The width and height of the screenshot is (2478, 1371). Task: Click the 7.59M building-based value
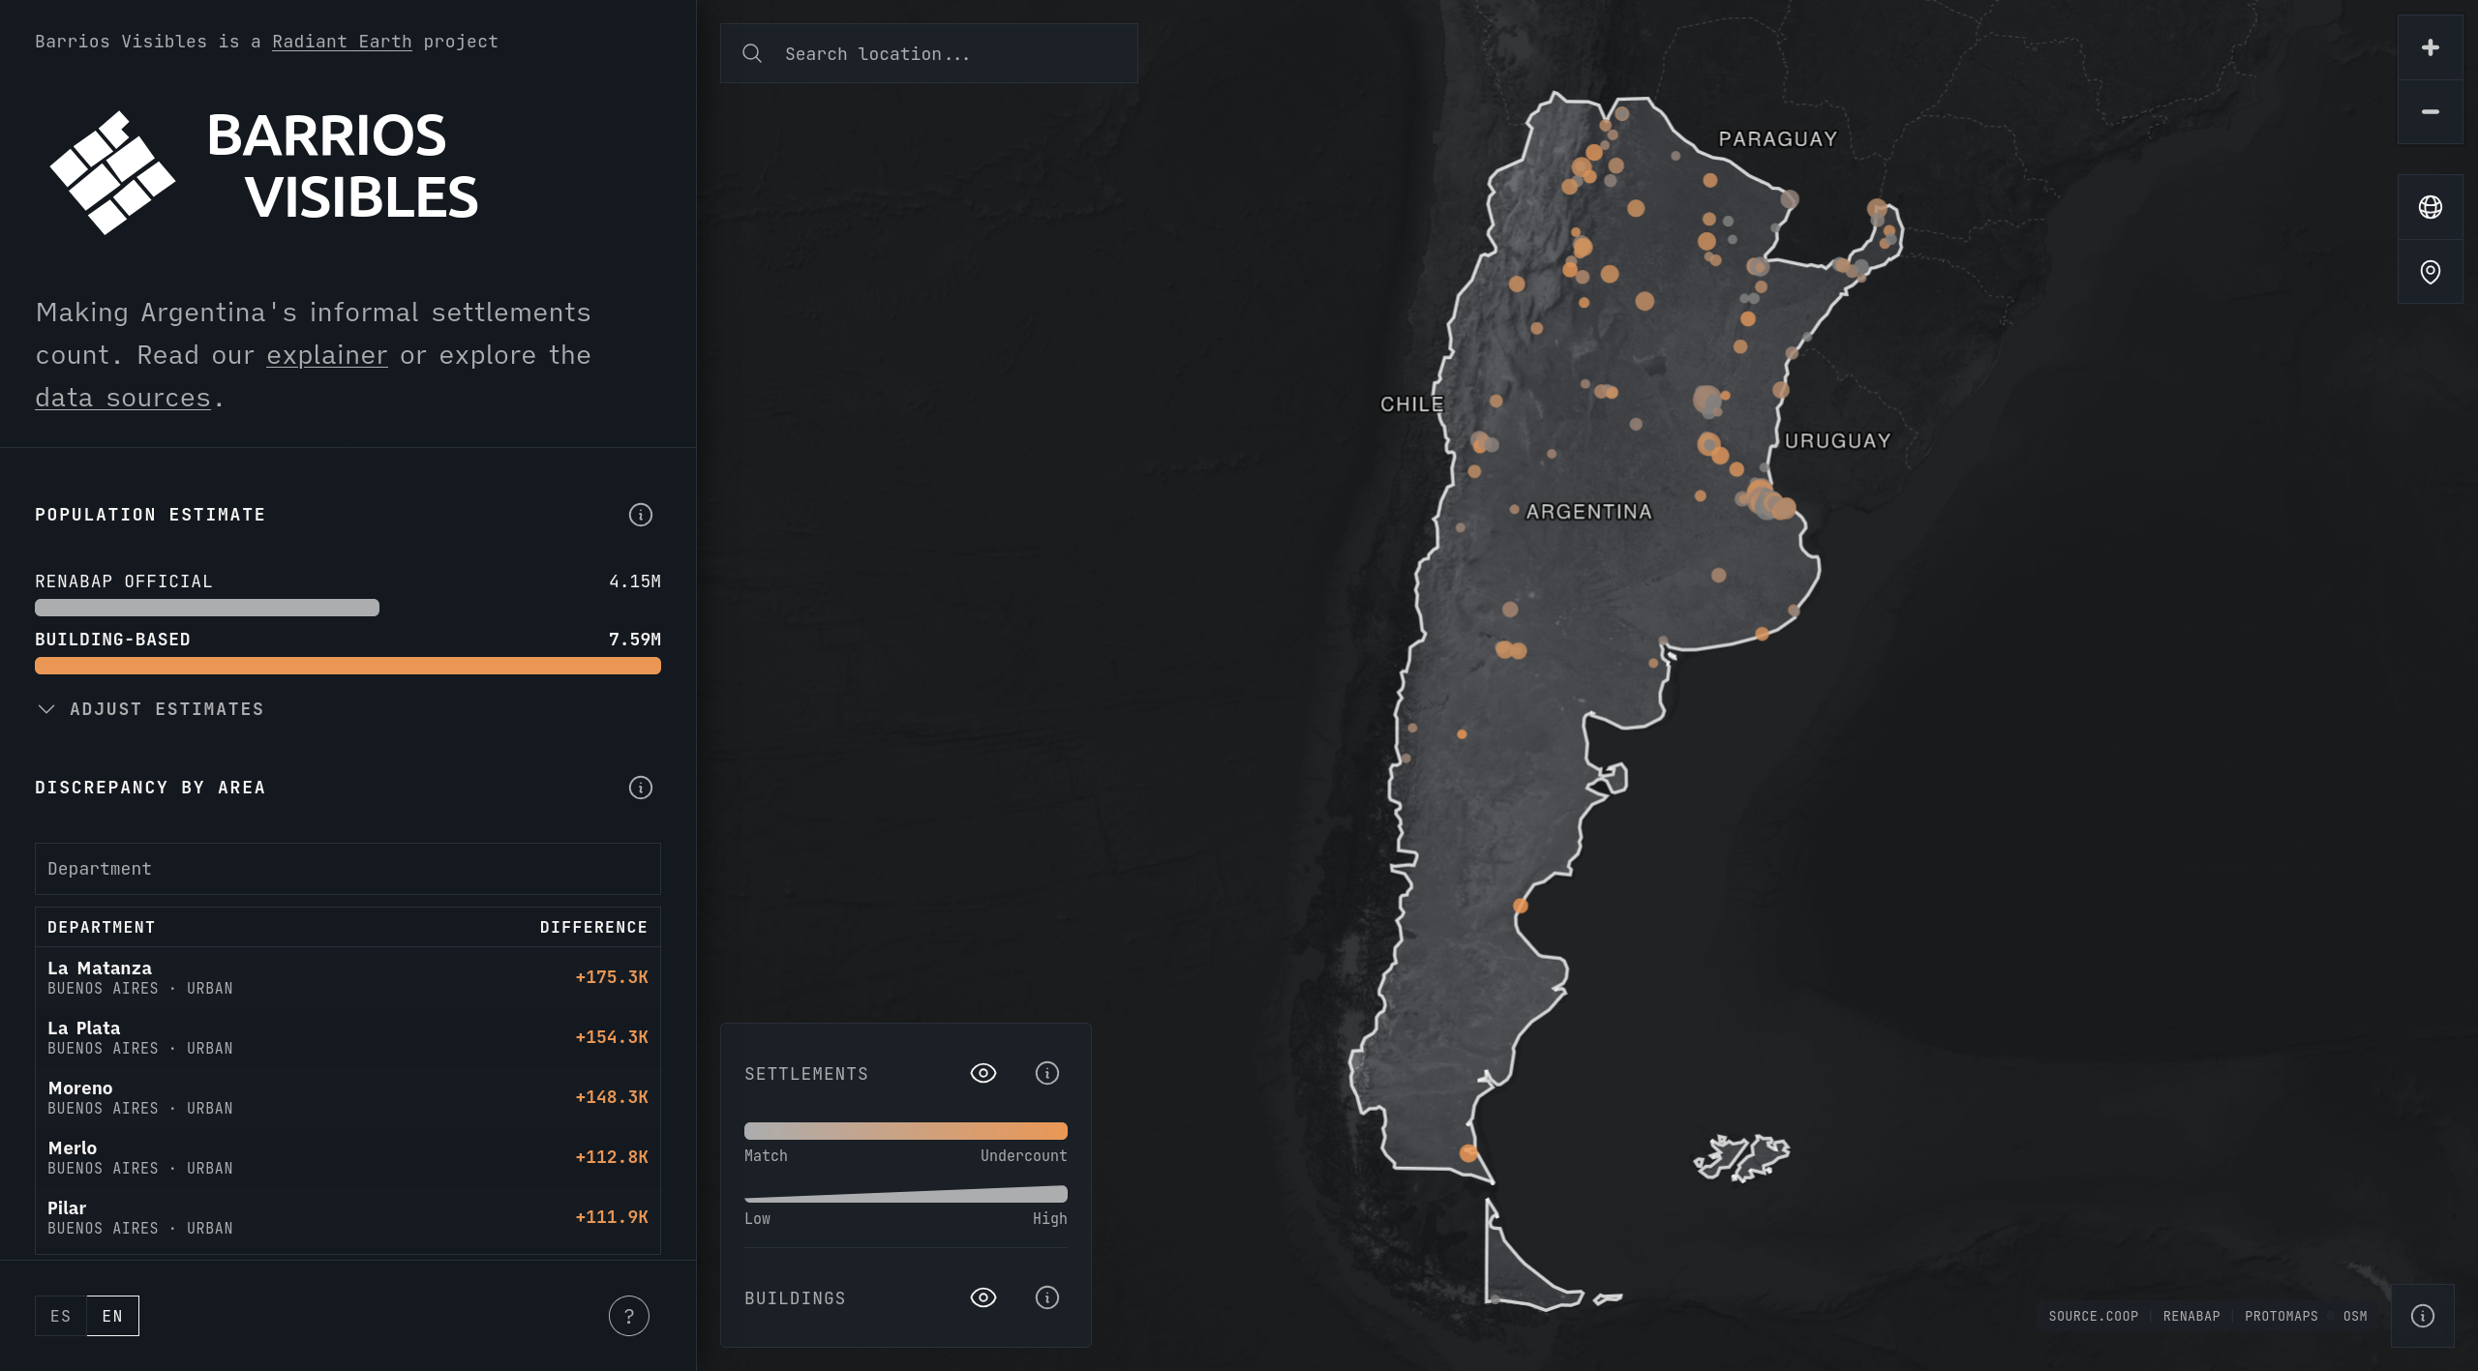pos(635,640)
